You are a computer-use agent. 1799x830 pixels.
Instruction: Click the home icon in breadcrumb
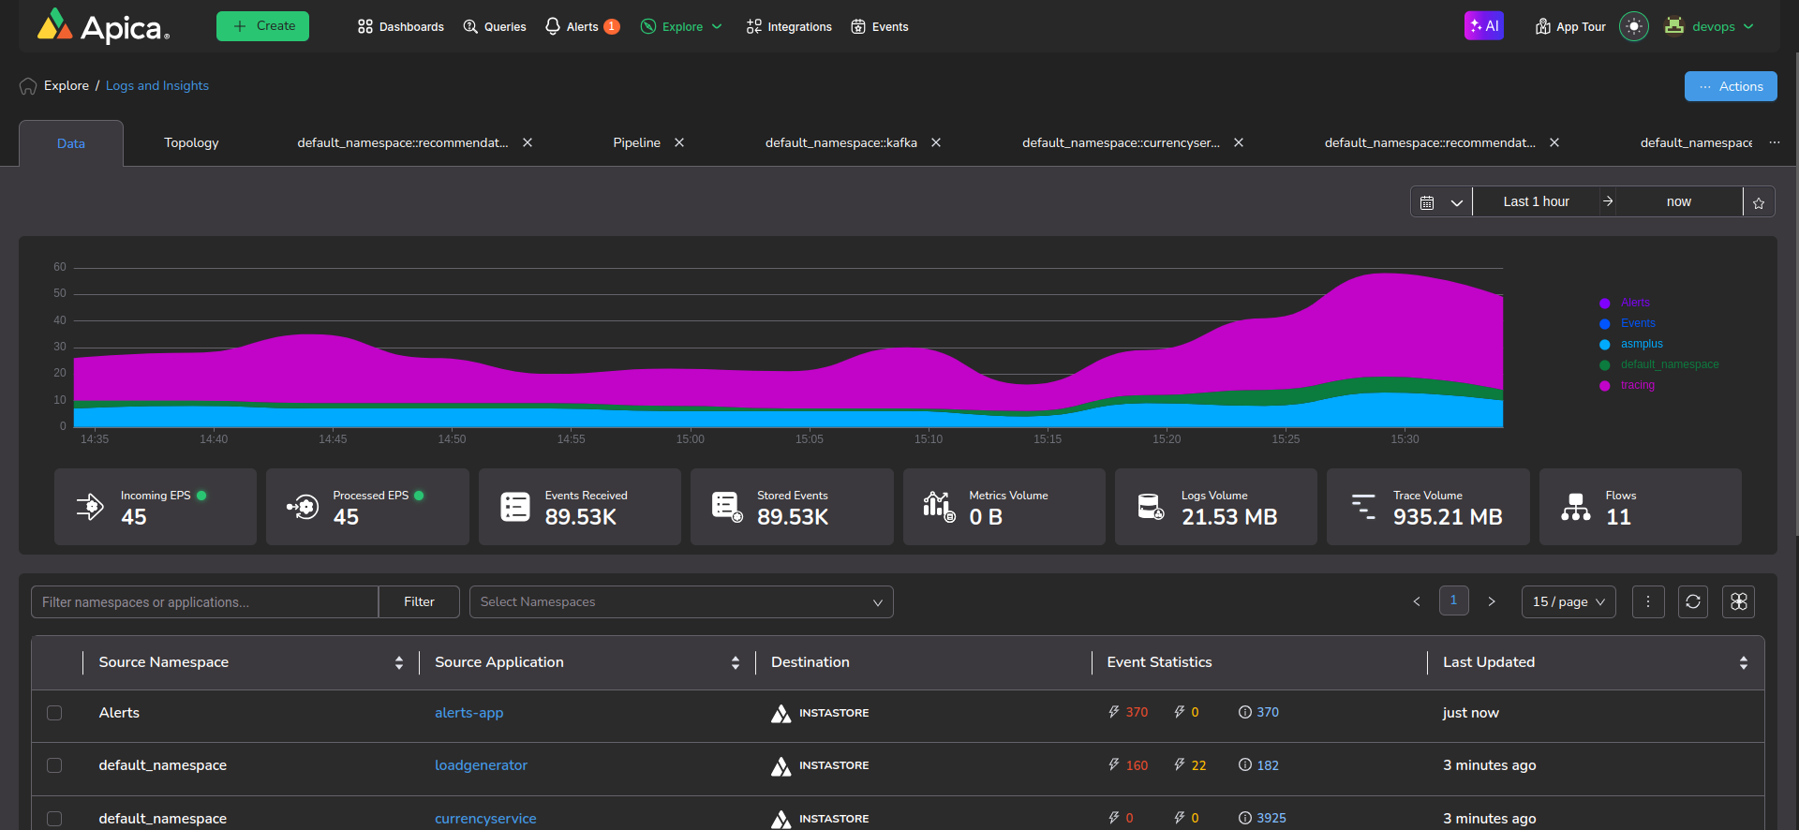[28, 86]
